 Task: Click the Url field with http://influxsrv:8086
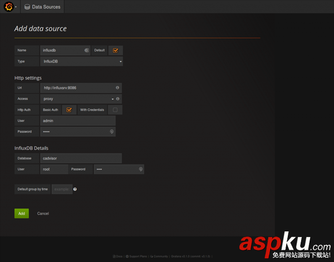pos(81,88)
